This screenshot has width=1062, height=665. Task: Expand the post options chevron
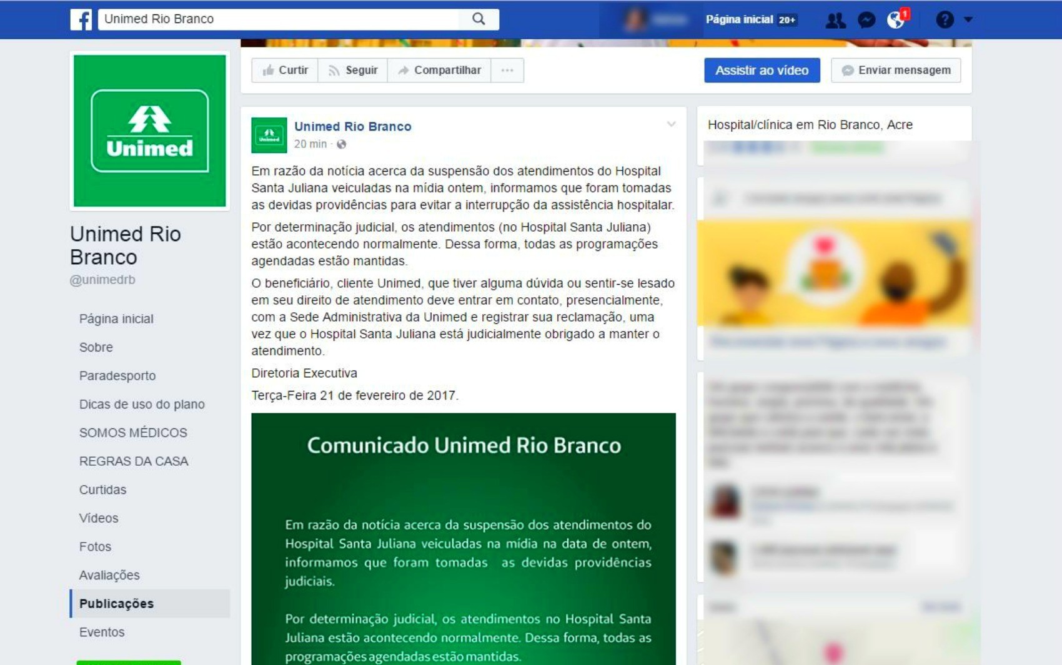[671, 124]
